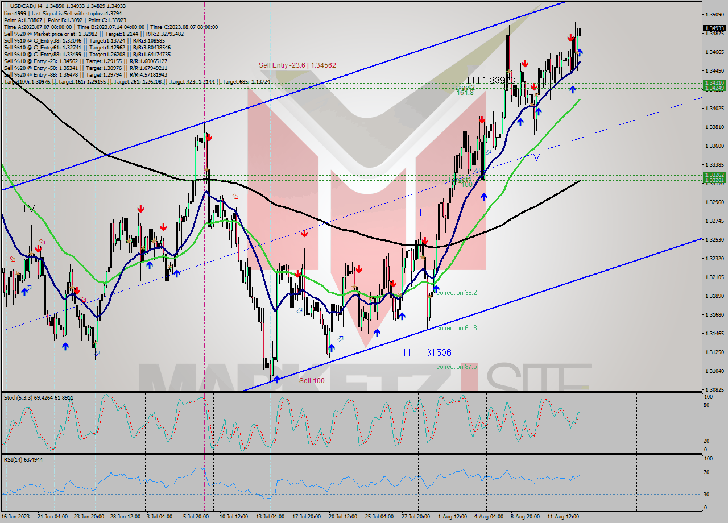Click the '4 Aug 04:00' time axis label

(490, 517)
